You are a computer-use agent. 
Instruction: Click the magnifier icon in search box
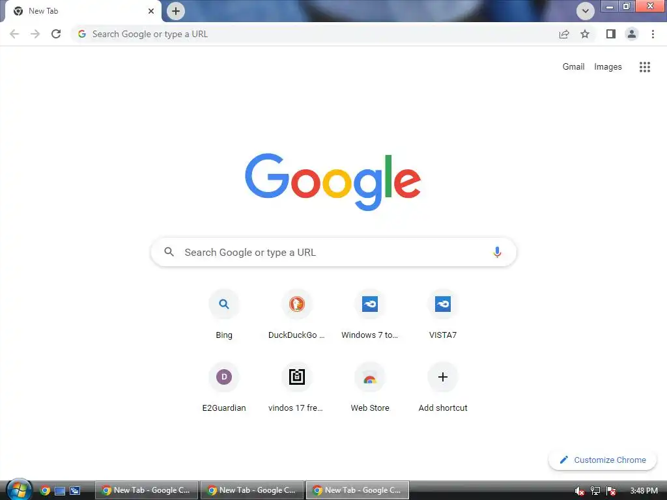(x=169, y=252)
